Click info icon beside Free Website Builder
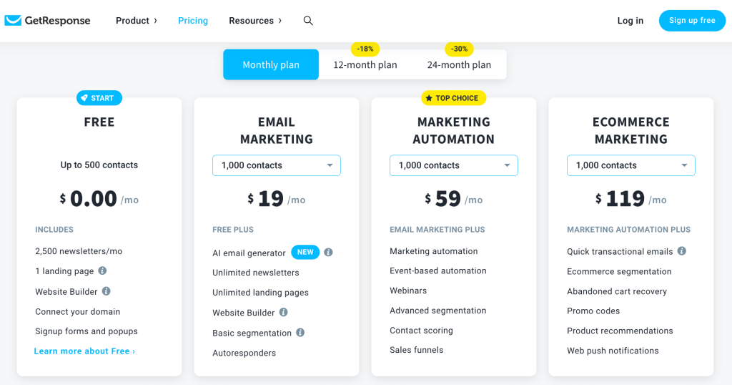Viewport: 732px width, 385px height. click(x=107, y=291)
